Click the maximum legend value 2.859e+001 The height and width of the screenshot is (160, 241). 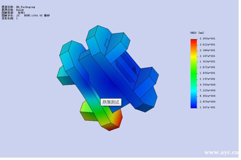(x=208, y=39)
